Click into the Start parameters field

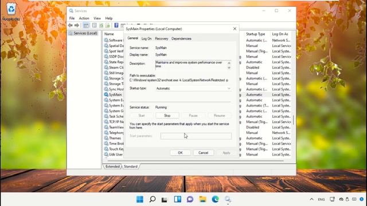click(196, 136)
